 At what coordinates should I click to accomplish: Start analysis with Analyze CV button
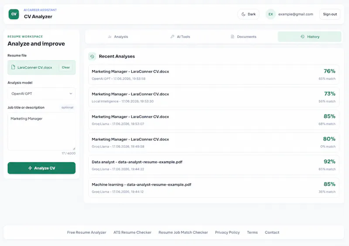[x=41, y=168]
